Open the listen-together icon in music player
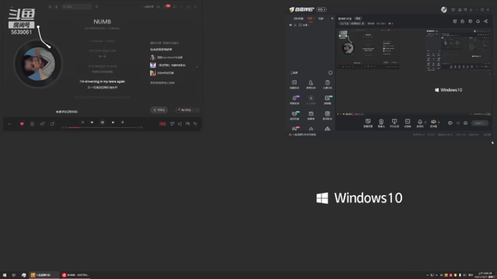 [x=188, y=123]
